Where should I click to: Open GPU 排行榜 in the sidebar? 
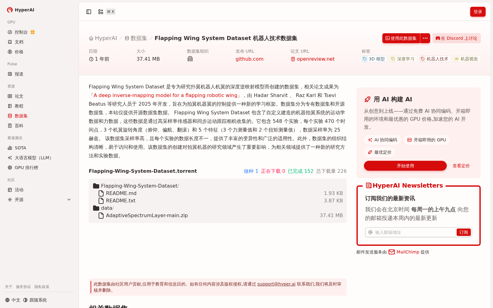tap(39, 168)
